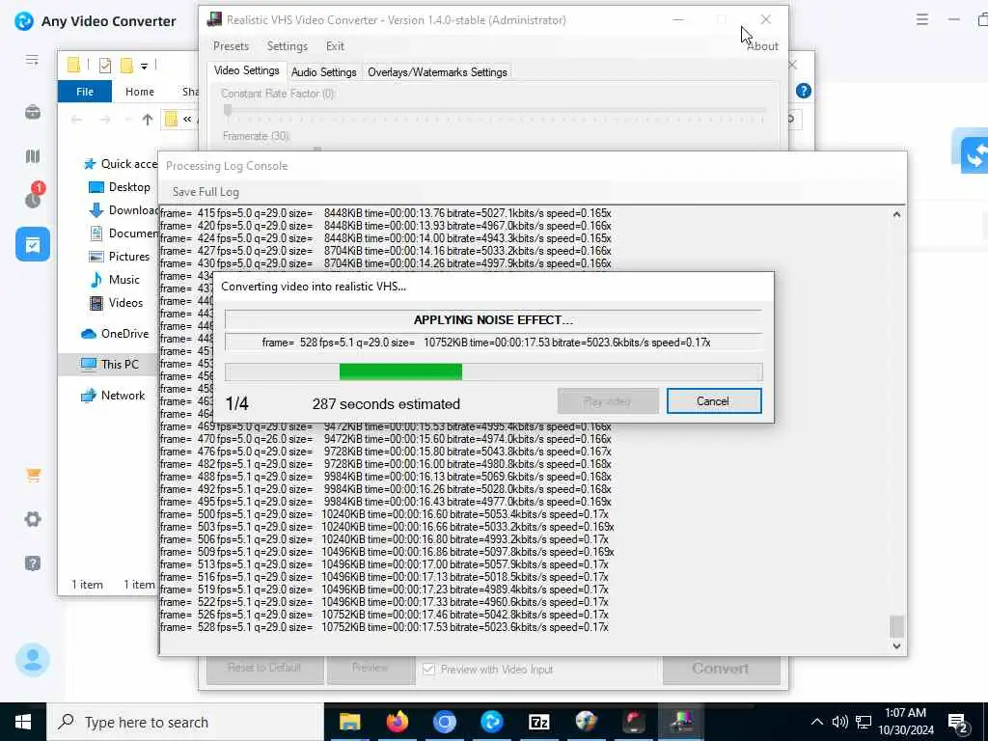Show hidden system tray icons
988x741 pixels.
click(x=816, y=722)
